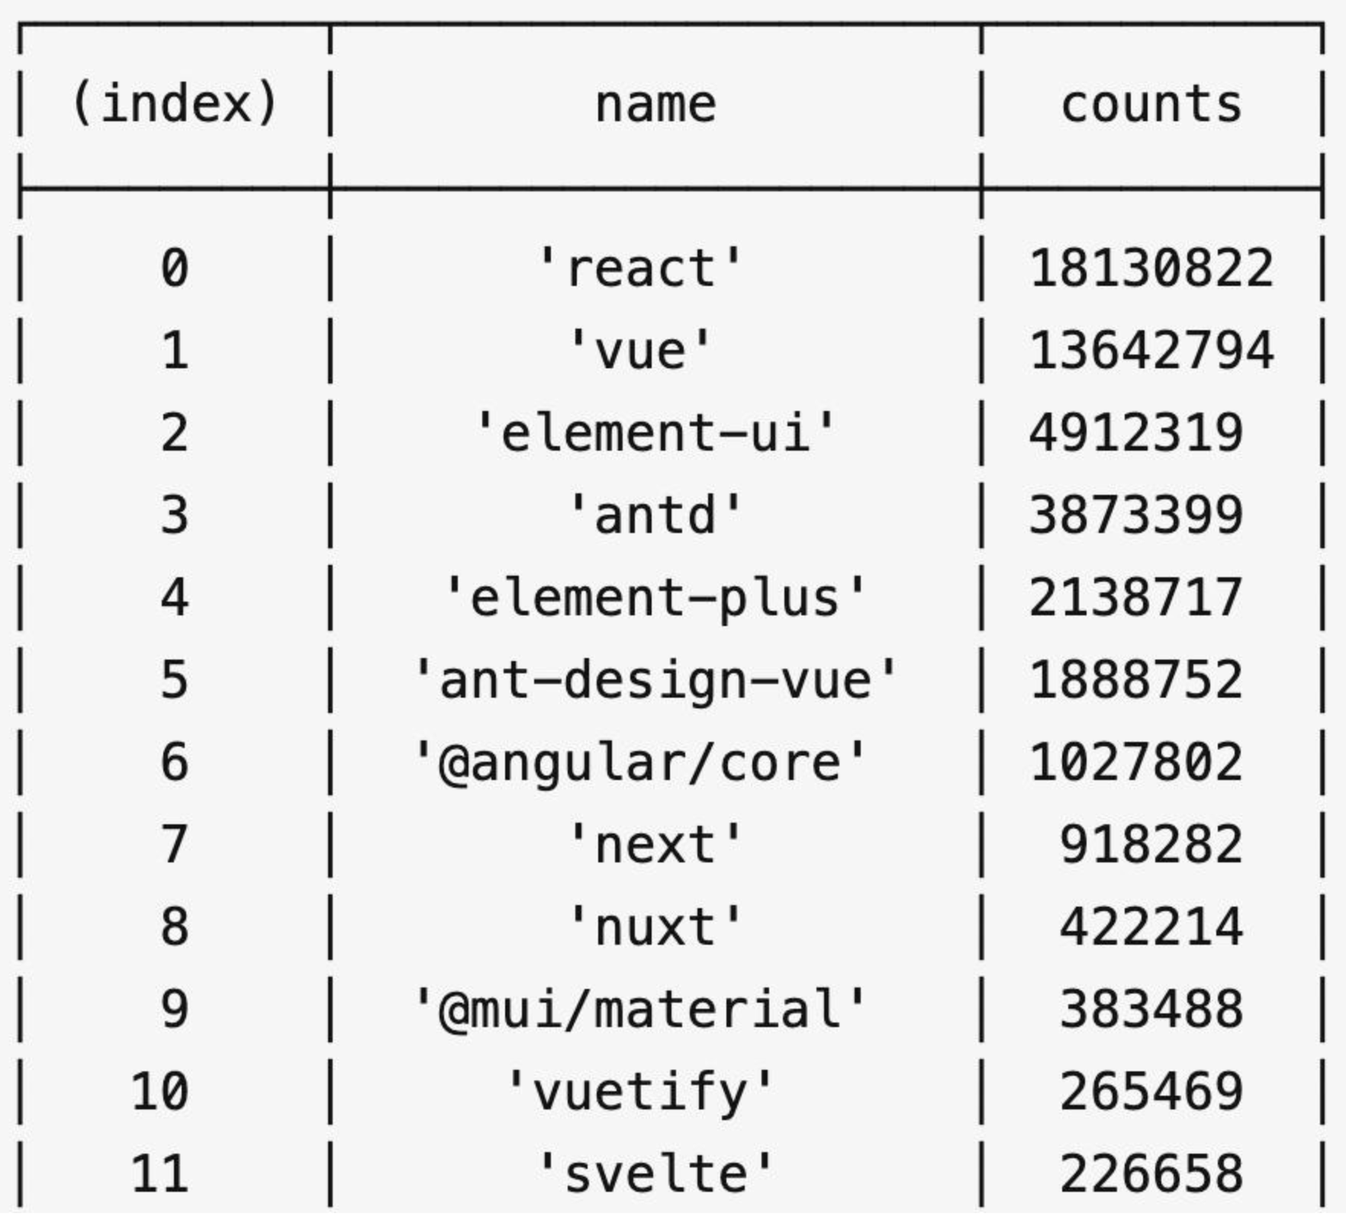The width and height of the screenshot is (1346, 1220).
Task: Click the 'next' name cell
Action: click(655, 845)
